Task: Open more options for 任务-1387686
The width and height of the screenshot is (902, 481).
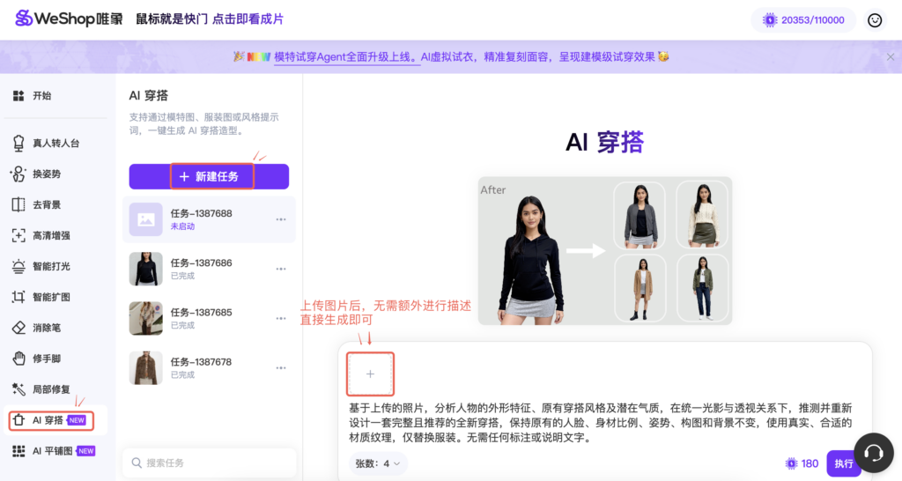Action: pyautogui.click(x=281, y=269)
